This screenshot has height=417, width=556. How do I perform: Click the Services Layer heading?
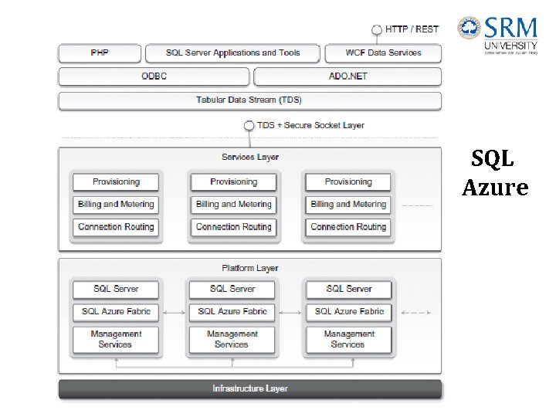pos(250,157)
